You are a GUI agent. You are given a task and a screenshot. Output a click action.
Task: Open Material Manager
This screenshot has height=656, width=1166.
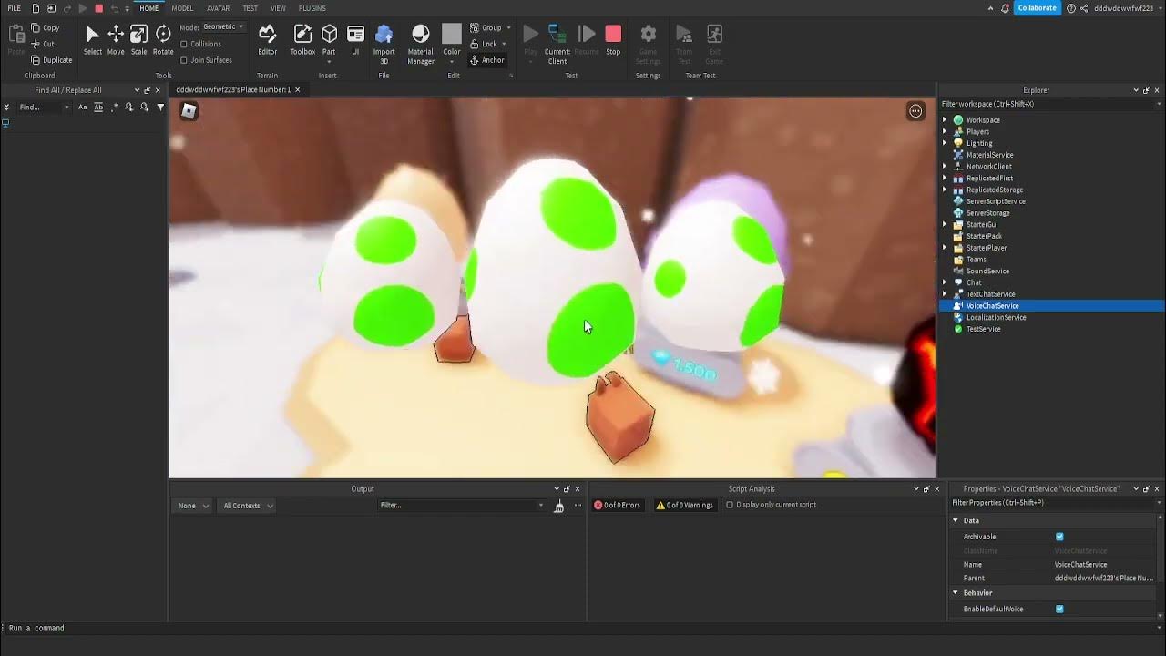click(x=420, y=44)
